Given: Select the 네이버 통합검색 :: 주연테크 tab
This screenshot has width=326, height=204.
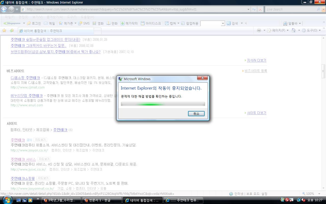Looking at the screenshot, I should [56, 31].
